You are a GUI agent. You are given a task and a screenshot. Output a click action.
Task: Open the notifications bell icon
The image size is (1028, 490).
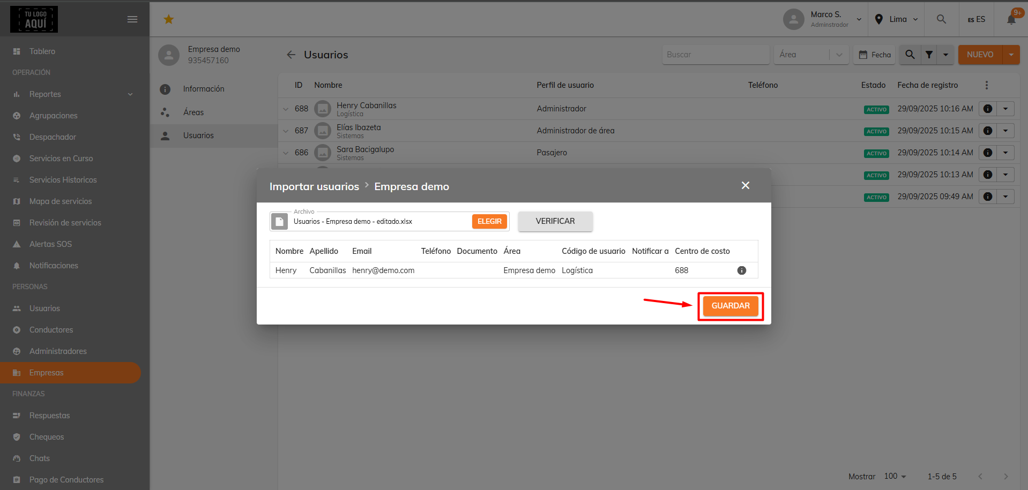point(1011,19)
